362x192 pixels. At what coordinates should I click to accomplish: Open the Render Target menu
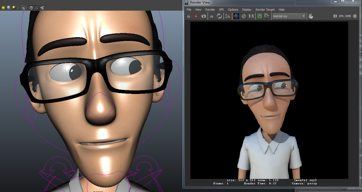265,10
